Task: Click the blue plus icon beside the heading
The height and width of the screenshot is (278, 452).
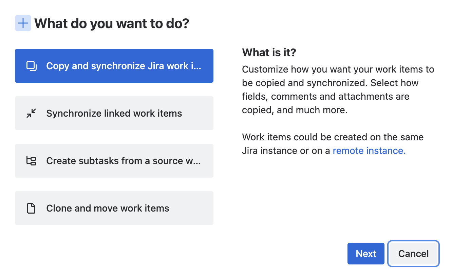Action: point(23,23)
